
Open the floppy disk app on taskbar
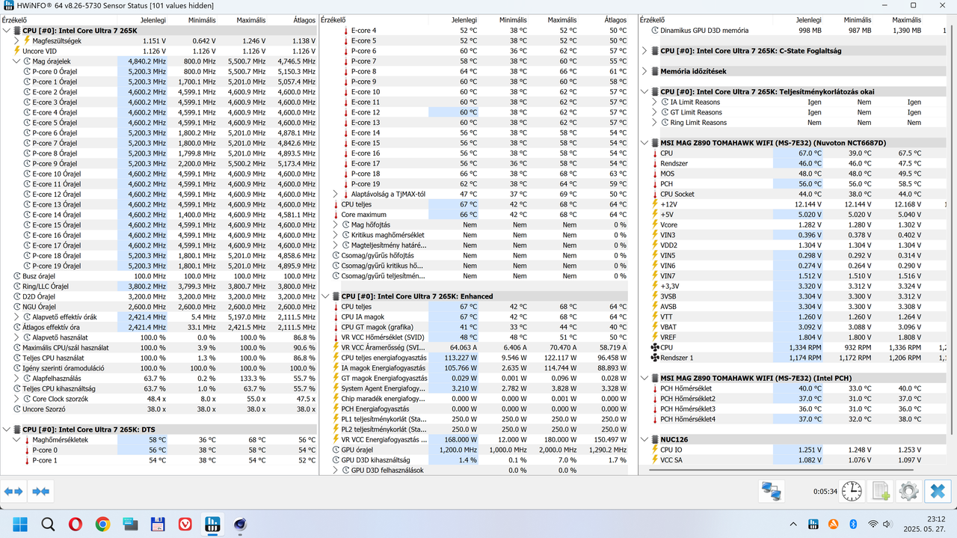158,524
